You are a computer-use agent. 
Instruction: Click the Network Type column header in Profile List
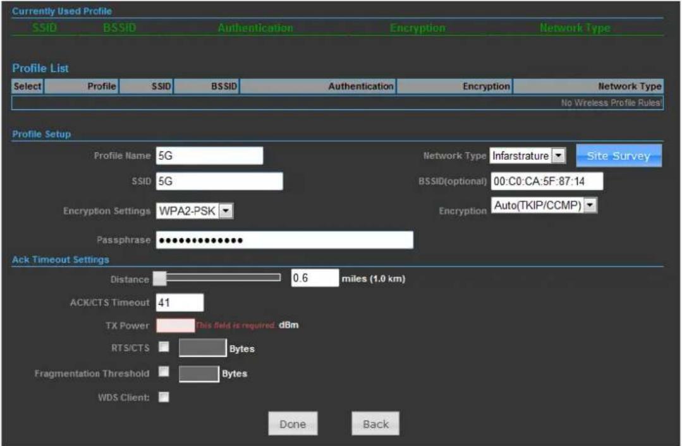[588, 86]
